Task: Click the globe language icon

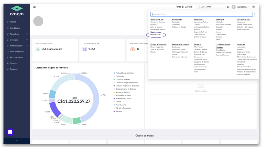Action: tap(254, 7)
